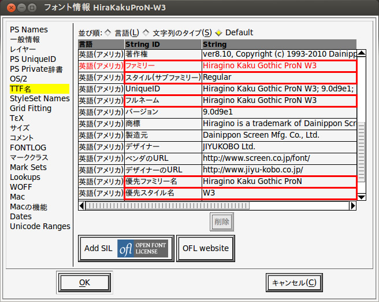Select the ベンダのURL String ID cell

pos(163,159)
